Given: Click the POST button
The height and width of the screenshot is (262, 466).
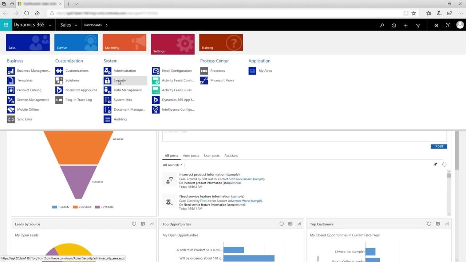Looking at the screenshot, I should (x=439, y=146).
